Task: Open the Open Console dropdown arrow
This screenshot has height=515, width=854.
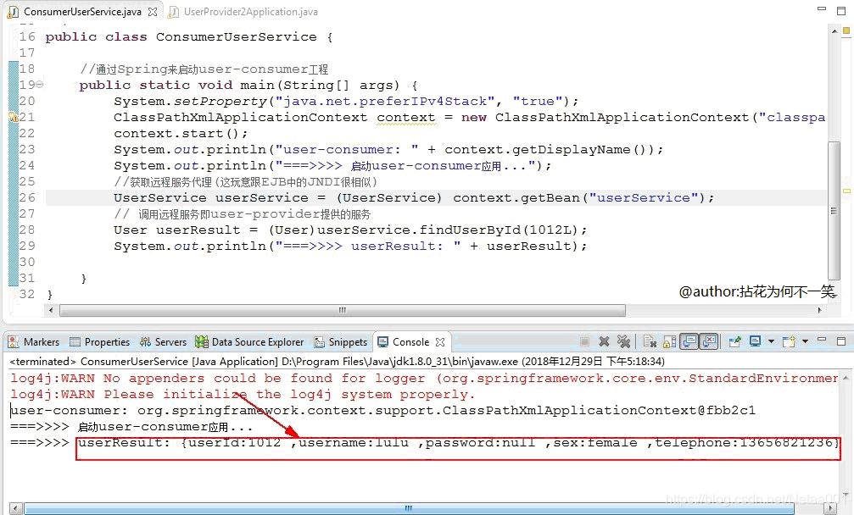Action: pyautogui.click(x=805, y=341)
